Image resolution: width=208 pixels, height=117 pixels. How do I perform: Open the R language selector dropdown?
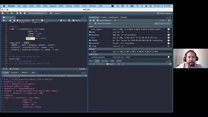[x=91, y=24]
